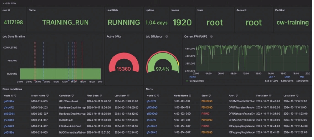Click the Uptime value 1.04 days
This screenshot has width=314, height=140.
pyautogui.click(x=156, y=23)
